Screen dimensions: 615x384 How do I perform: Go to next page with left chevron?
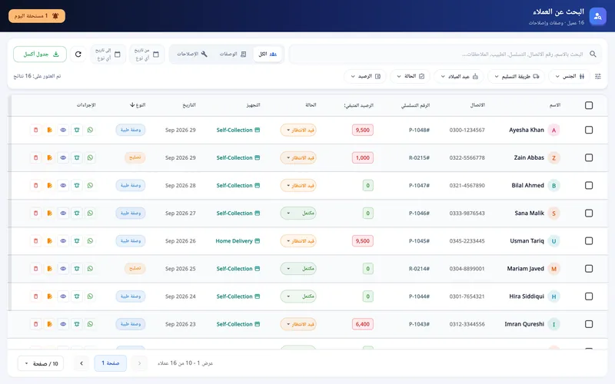[81, 363]
